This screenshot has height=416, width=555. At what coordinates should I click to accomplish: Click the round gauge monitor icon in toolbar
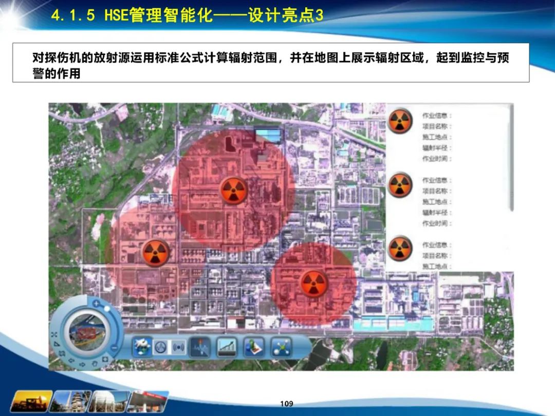coord(161,347)
